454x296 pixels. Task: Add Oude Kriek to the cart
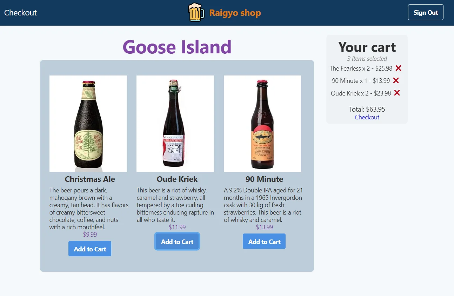(177, 241)
